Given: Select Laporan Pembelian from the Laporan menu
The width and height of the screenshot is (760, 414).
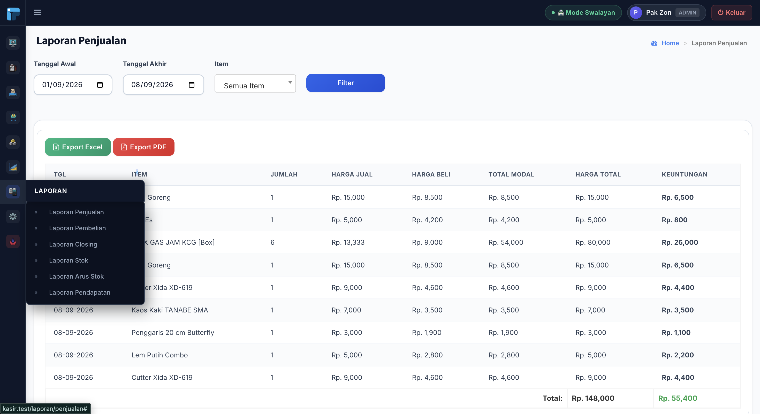Looking at the screenshot, I should 77,228.
